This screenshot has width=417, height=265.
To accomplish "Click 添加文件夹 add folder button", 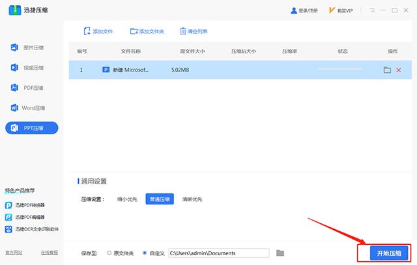I will click(x=147, y=31).
